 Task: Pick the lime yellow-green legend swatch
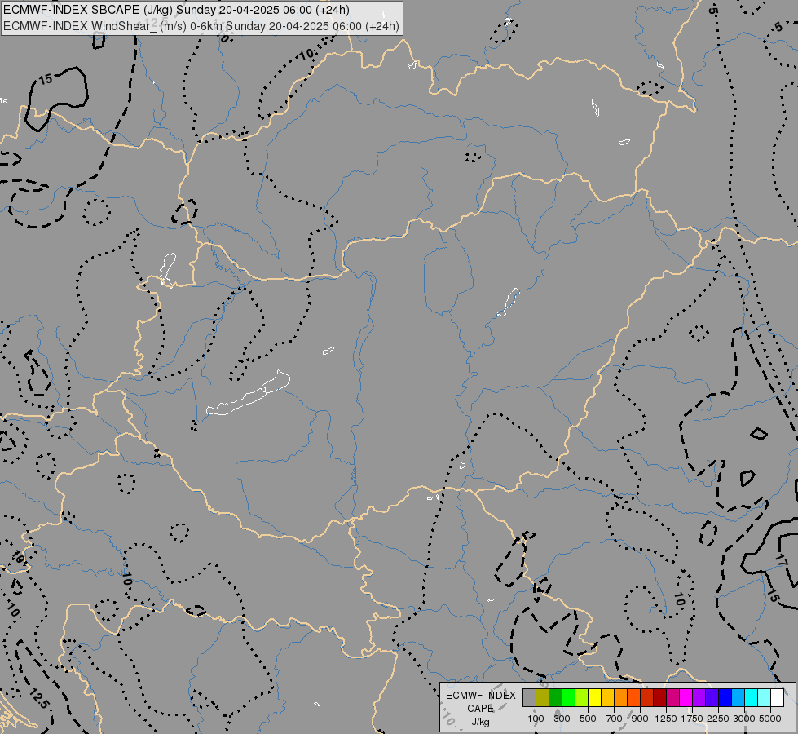[x=582, y=697]
